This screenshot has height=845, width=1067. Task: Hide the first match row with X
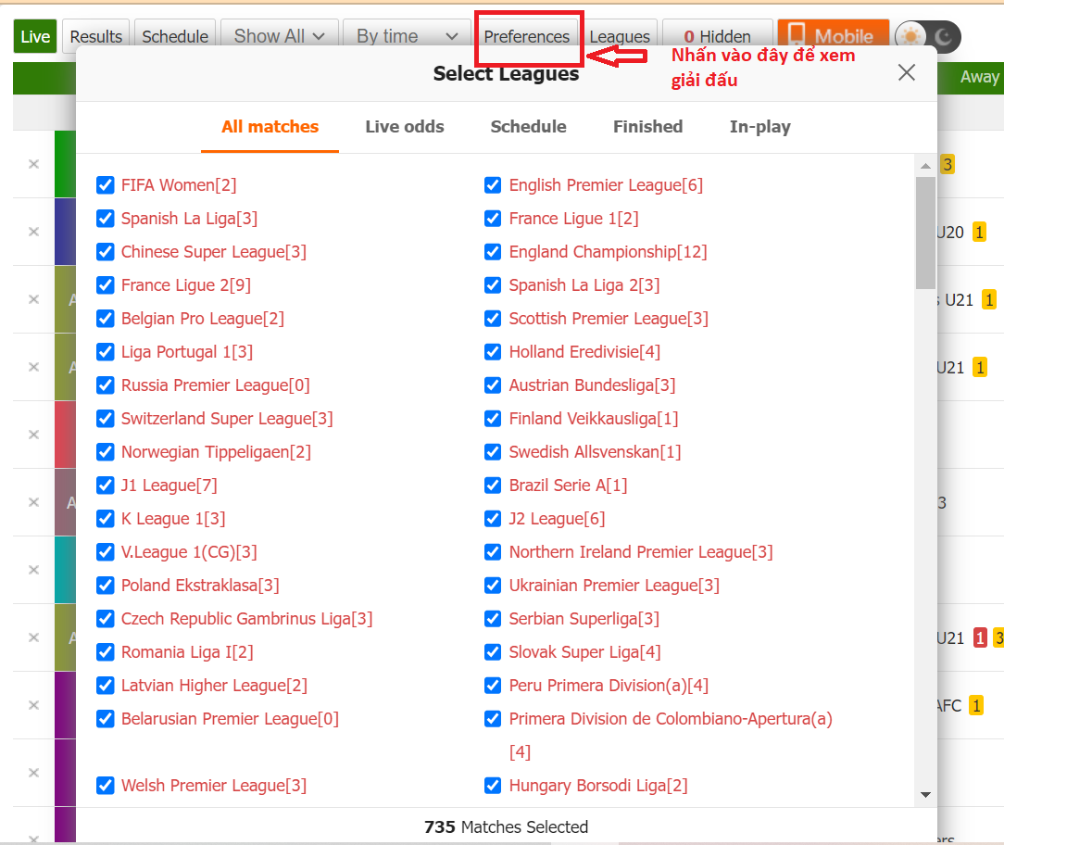point(33,164)
